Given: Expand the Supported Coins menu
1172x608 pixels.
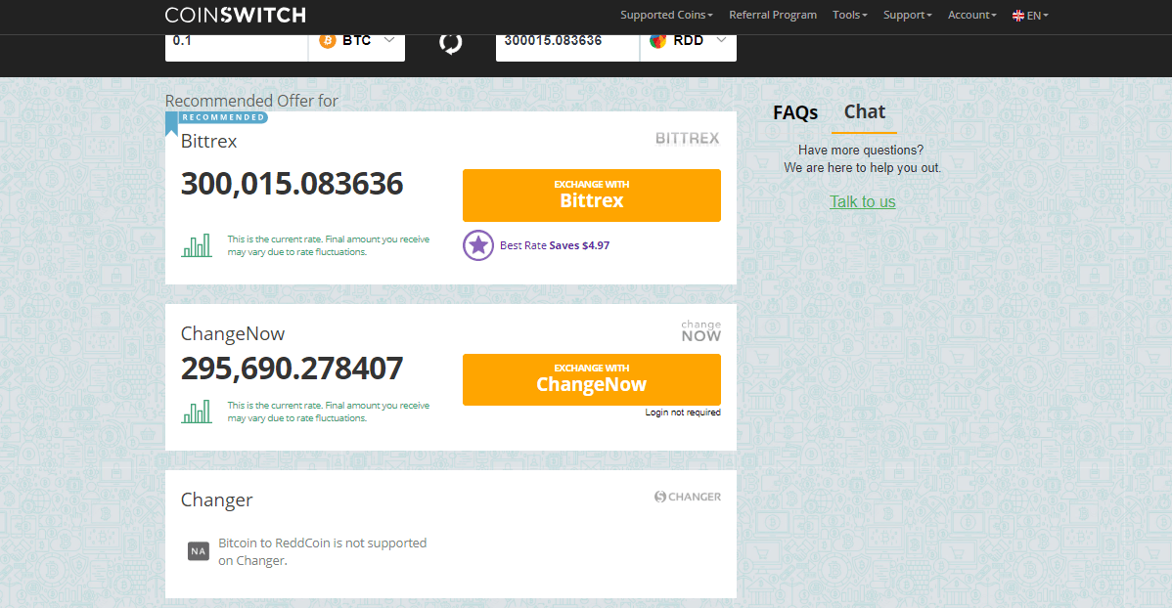Looking at the screenshot, I should 667,15.
